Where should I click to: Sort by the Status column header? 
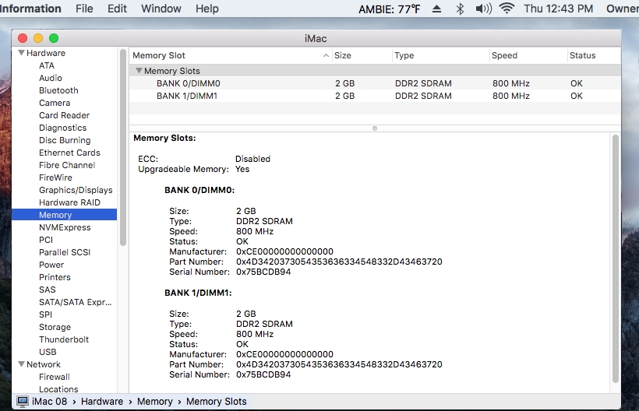[x=594, y=55]
